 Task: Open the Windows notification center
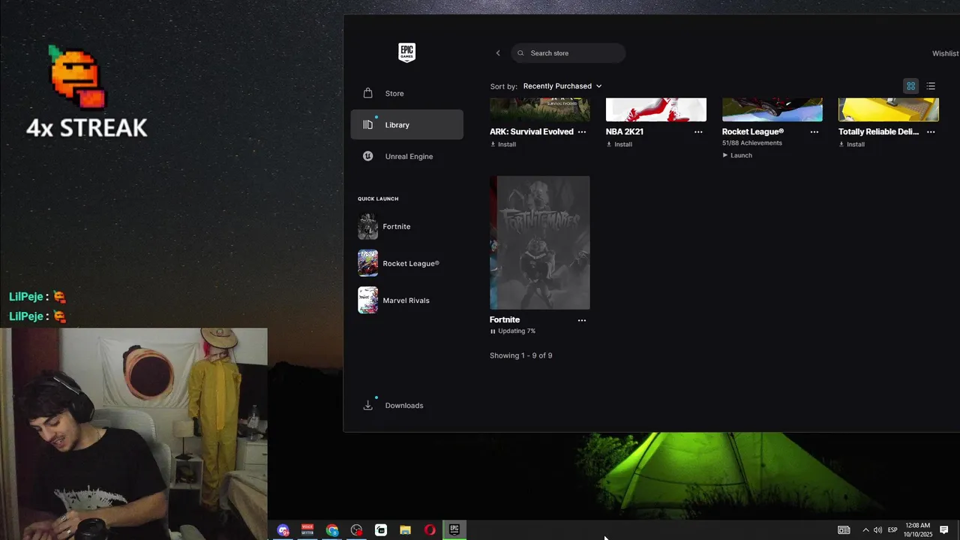[x=944, y=530]
